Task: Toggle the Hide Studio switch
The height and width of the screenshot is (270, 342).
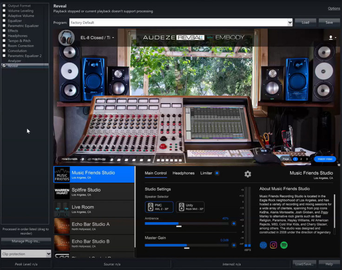Action: [89, 159]
